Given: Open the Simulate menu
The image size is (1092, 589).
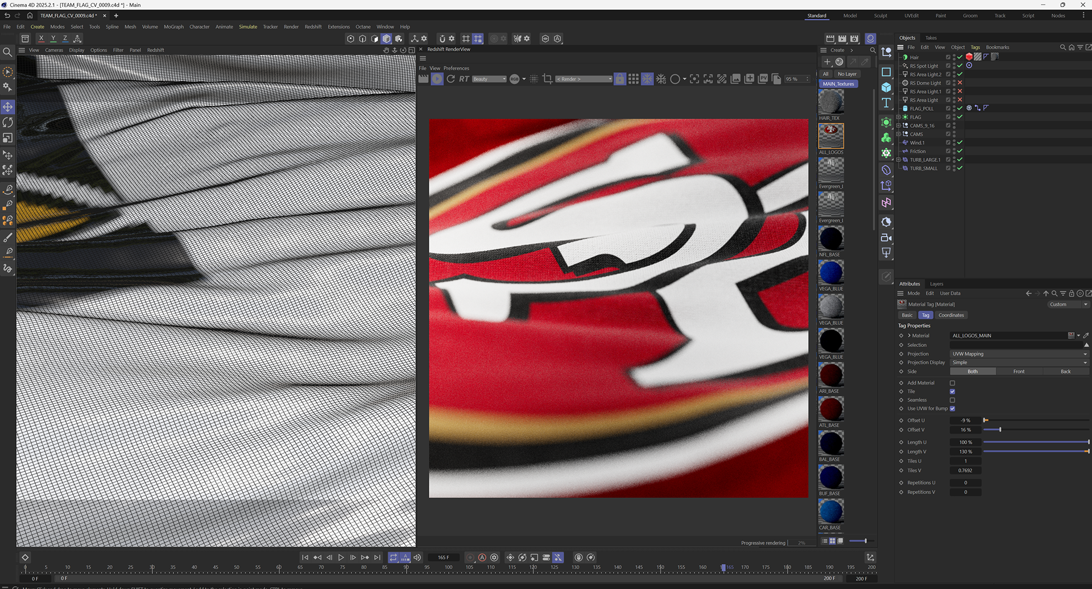Looking at the screenshot, I should click(x=248, y=27).
